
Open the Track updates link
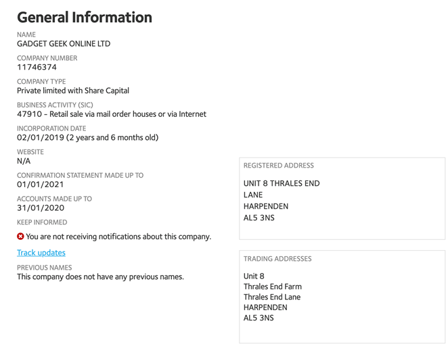(x=41, y=253)
